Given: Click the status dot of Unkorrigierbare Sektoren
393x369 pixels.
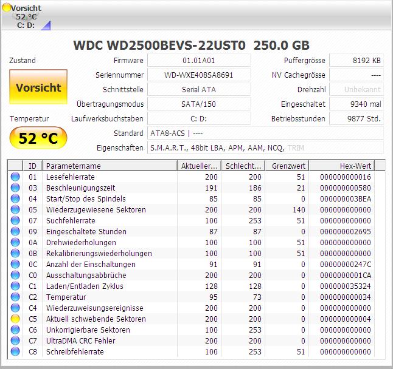Looking at the screenshot, I should pyautogui.click(x=15, y=330).
